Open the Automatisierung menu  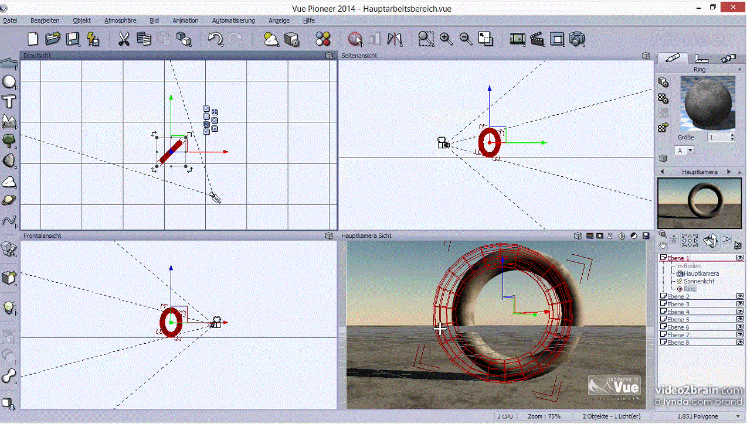pyautogui.click(x=233, y=20)
